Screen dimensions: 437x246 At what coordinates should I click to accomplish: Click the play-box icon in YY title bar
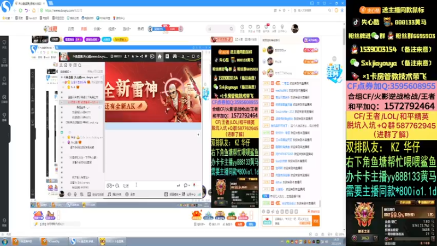click(152, 56)
